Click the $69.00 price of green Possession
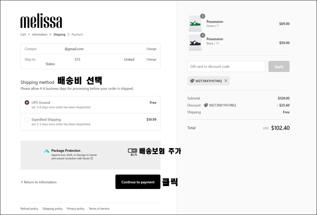 coord(284,24)
